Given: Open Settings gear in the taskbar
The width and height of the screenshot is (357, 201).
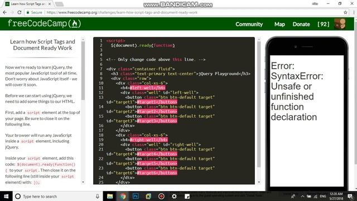Looking at the screenshot, I should point(174,196).
